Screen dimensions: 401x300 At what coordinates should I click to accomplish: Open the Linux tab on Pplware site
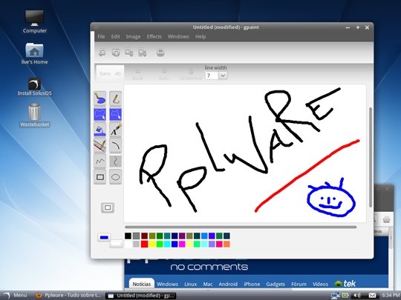pyautogui.click(x=191, y=284)
